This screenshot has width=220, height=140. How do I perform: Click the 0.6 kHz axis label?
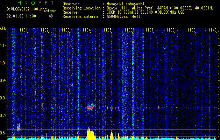3,133
